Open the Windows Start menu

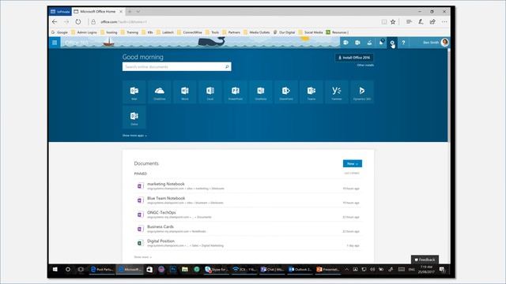click(55, 269)
